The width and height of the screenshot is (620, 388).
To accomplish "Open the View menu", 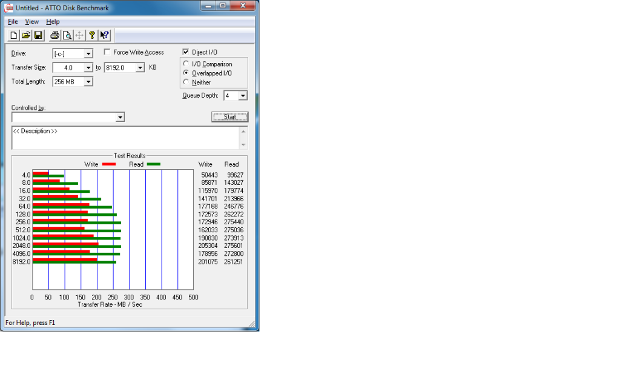I will point(31,22).
